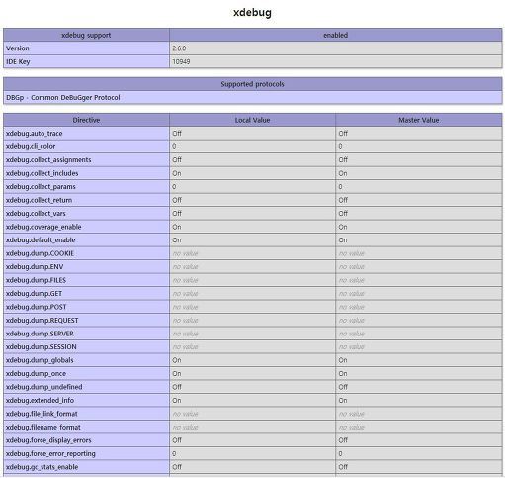Select the xdebug.dump.POST directive
505x478 pixels.
click(x=37, y=307)
